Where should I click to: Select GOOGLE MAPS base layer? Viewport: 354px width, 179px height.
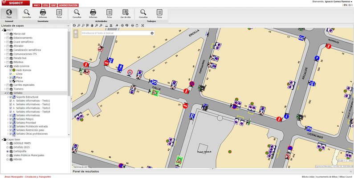point(8,143)
